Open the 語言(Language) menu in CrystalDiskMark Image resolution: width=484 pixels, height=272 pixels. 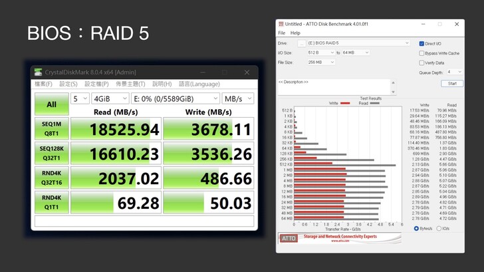(x=199, y=84)
